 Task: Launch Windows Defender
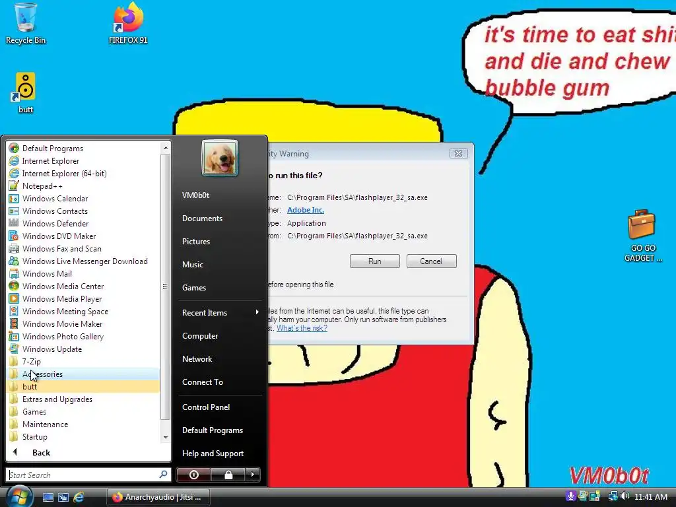pyautogui.click(x=84, y=223)
